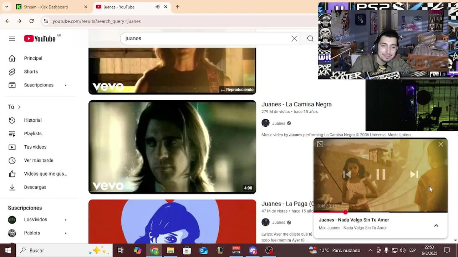Open Ver más tarde list
The width and height of the screenshot is (458, 257).
(39, 160)
